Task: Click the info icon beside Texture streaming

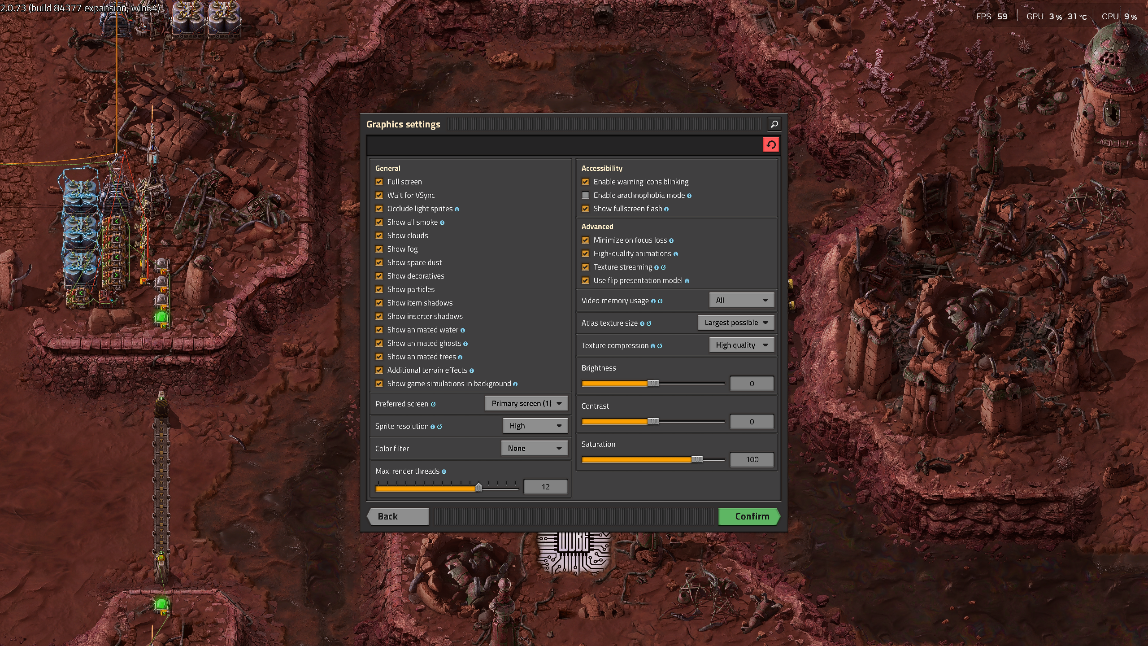Action: point(657,267)
